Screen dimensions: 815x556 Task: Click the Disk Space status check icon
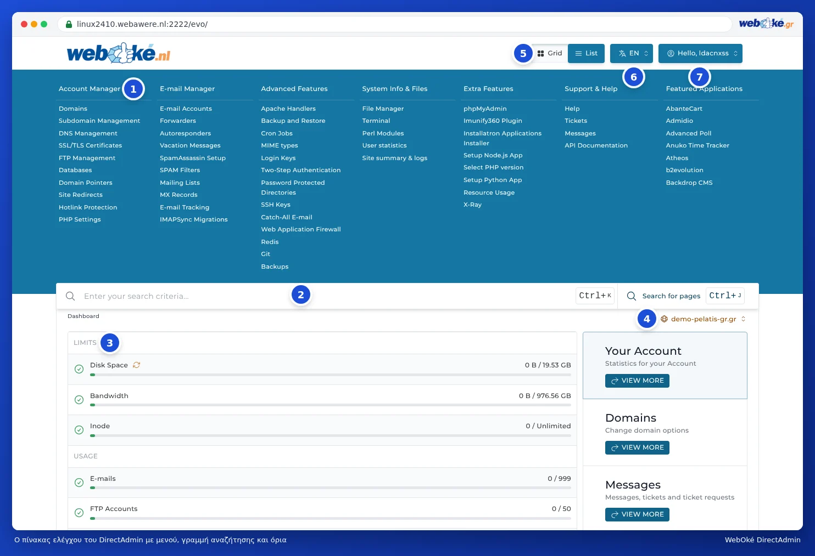pyautogui.click(x=79, y=369)
